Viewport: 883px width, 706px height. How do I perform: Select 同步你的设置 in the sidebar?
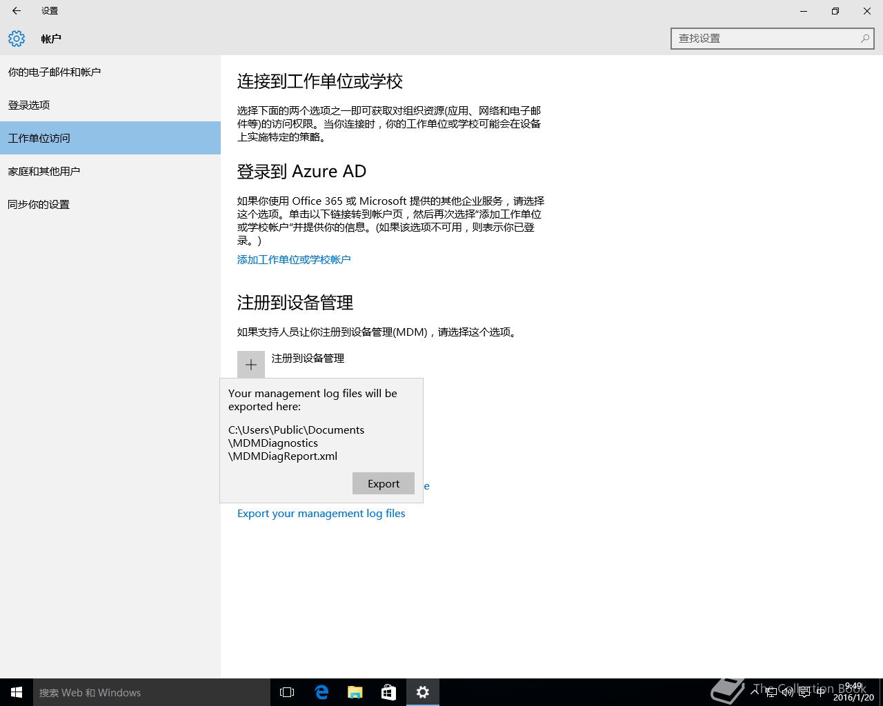click(110, 204)
